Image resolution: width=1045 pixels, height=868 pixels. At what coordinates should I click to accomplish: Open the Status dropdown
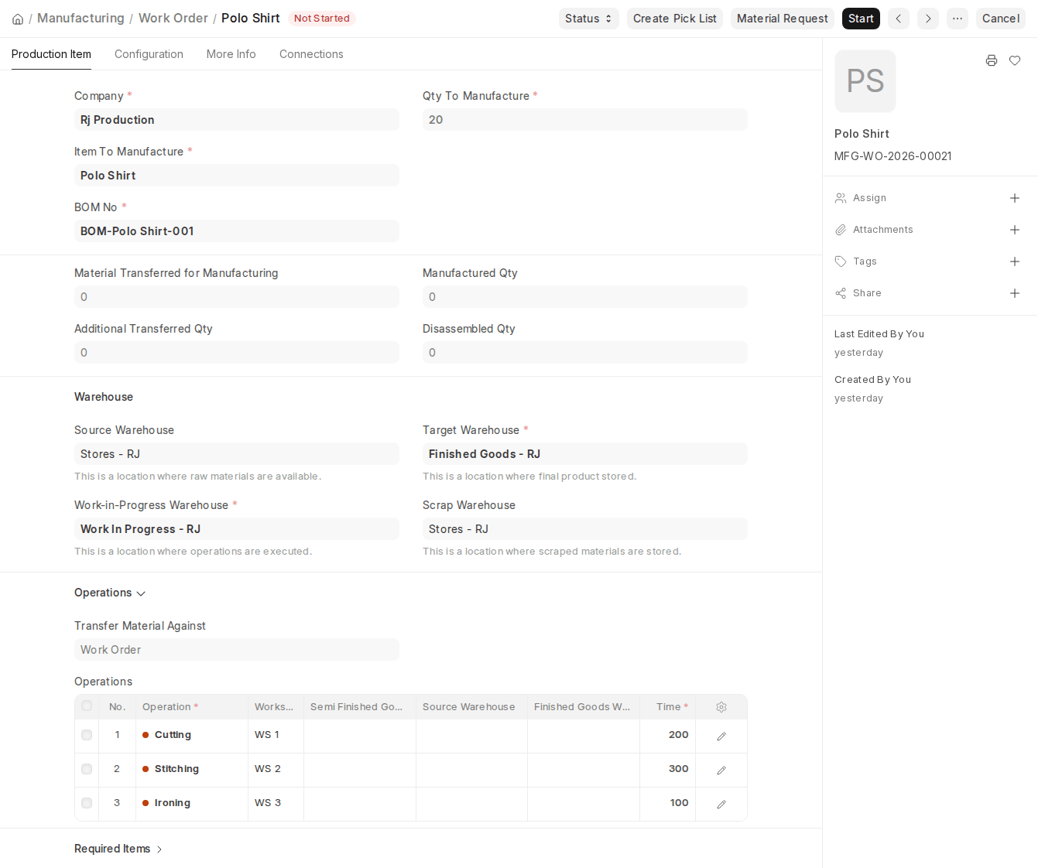588,19
